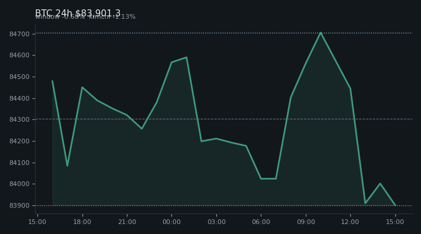This screenshot has width=421, height=234.
Task: Click the 00:00 x-axis time label
Action: point(171,222)
